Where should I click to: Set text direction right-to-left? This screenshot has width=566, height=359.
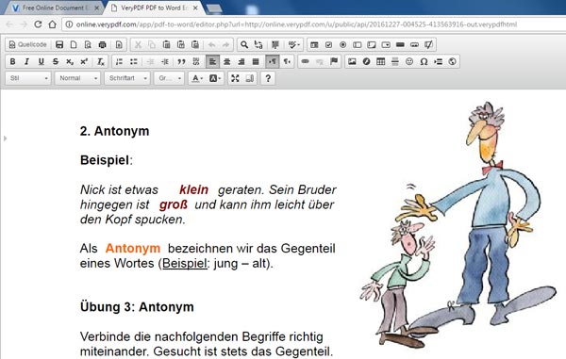(287, 61)
